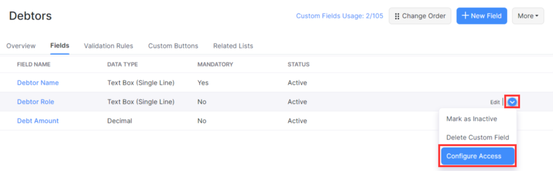The height and width of the screenshot is (171, 553).
Task: Select the Fields tab
Action: point(60,46)
